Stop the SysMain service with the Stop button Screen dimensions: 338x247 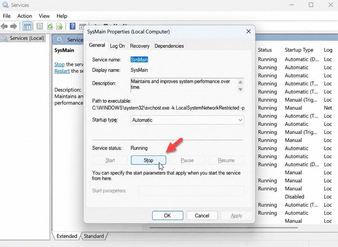tap(148, 160)
